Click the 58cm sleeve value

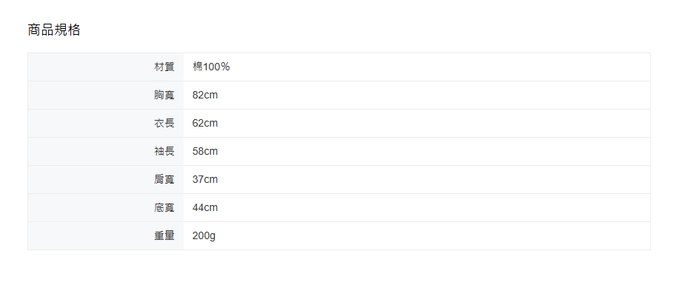pyautogui.click(x=205, y=152)
